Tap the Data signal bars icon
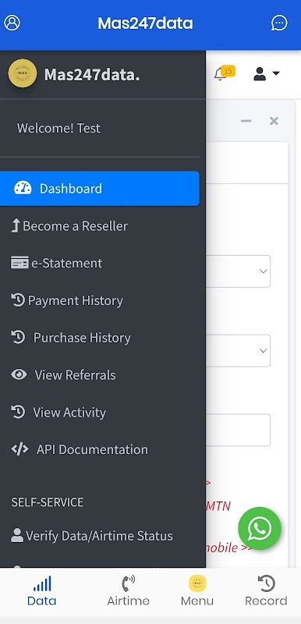Viewport: 301px width, 624px height. tap(42, 583)
